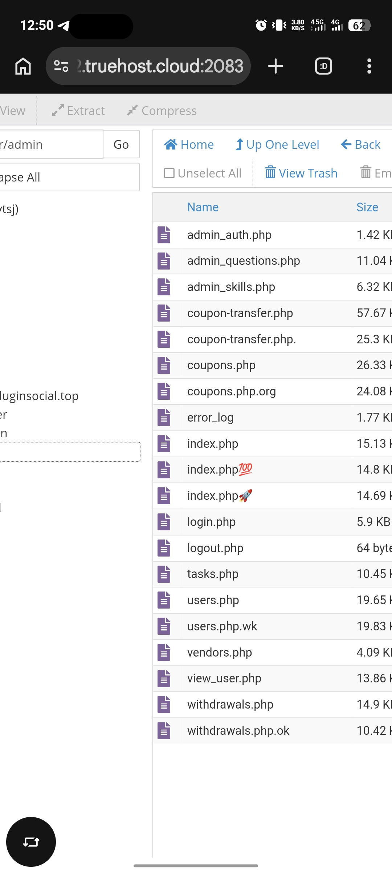
Task: Open a new browser tab
Action: pyautogui.click(x=275, y=66)
